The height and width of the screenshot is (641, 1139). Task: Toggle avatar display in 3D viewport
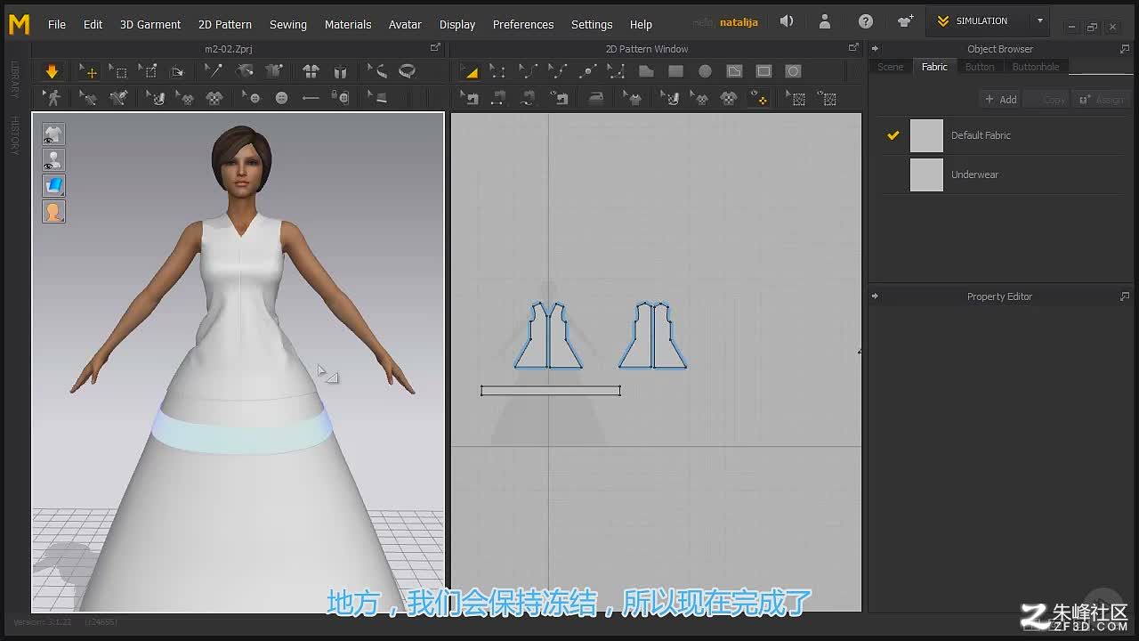[x=53, y=160]
